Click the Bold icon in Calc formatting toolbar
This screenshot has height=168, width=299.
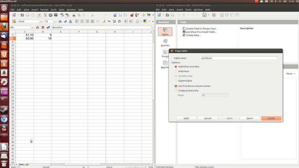[60, 21]
